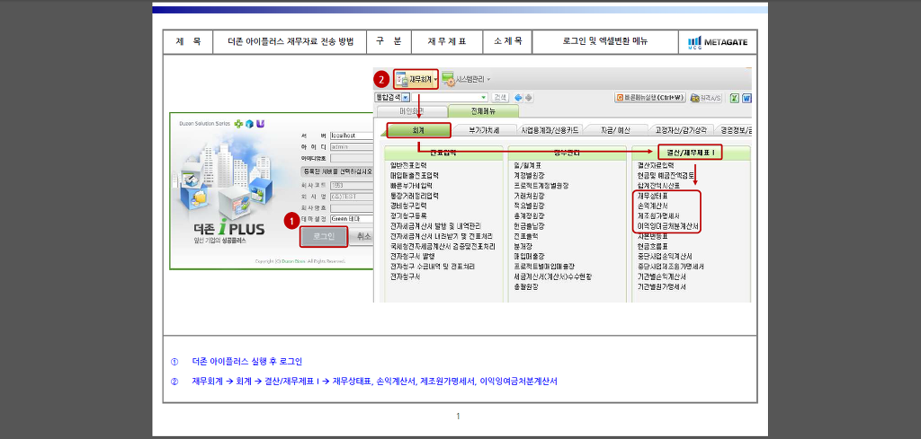Open 매입매출전표입력 menu item
Viewport: 921px width, 439px height.
pyautogui.click(x=414, y=175)
